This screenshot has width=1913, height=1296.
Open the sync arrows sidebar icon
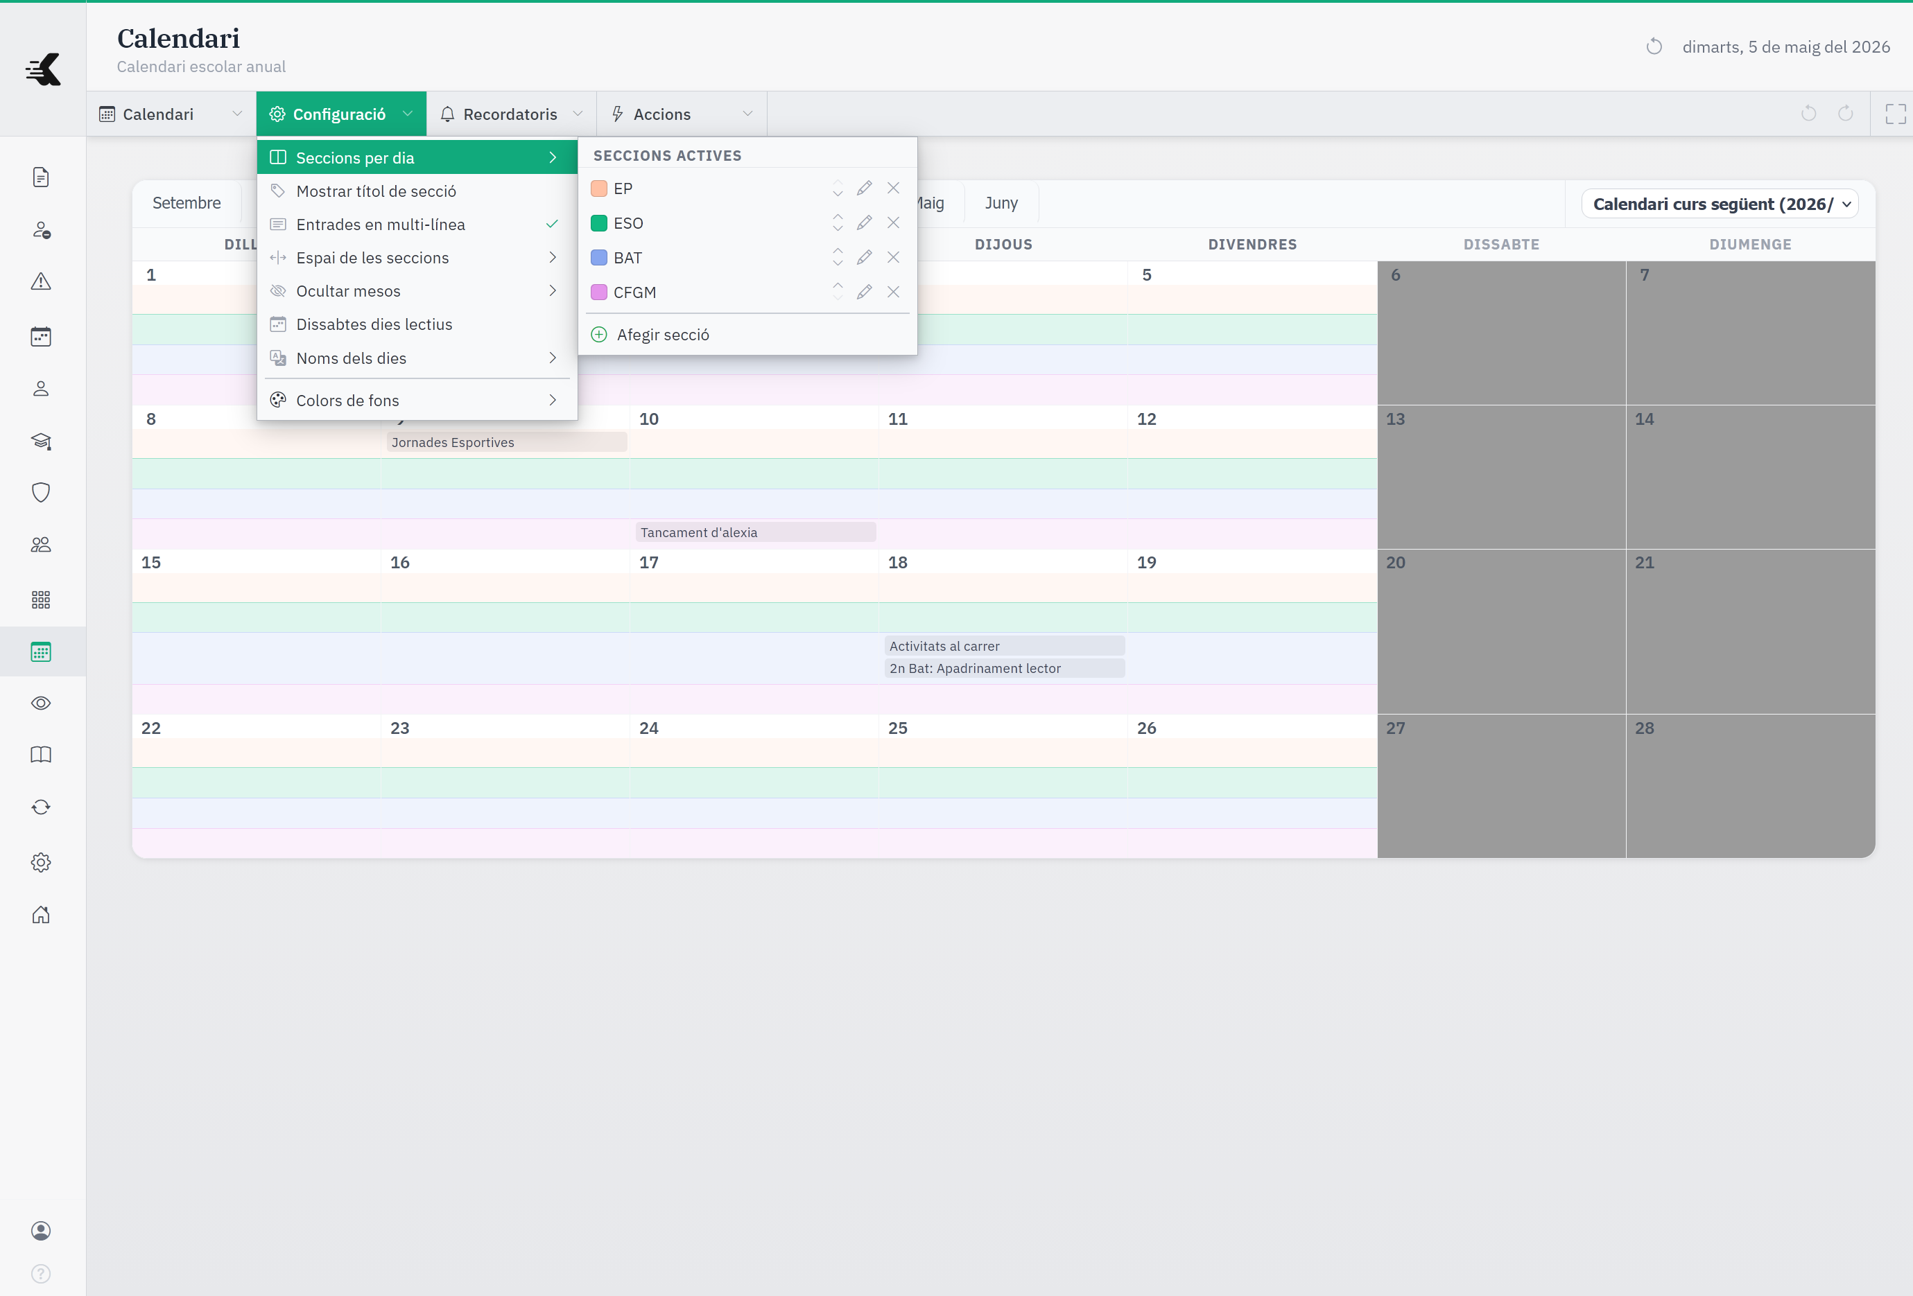click(x=41, y=807)
